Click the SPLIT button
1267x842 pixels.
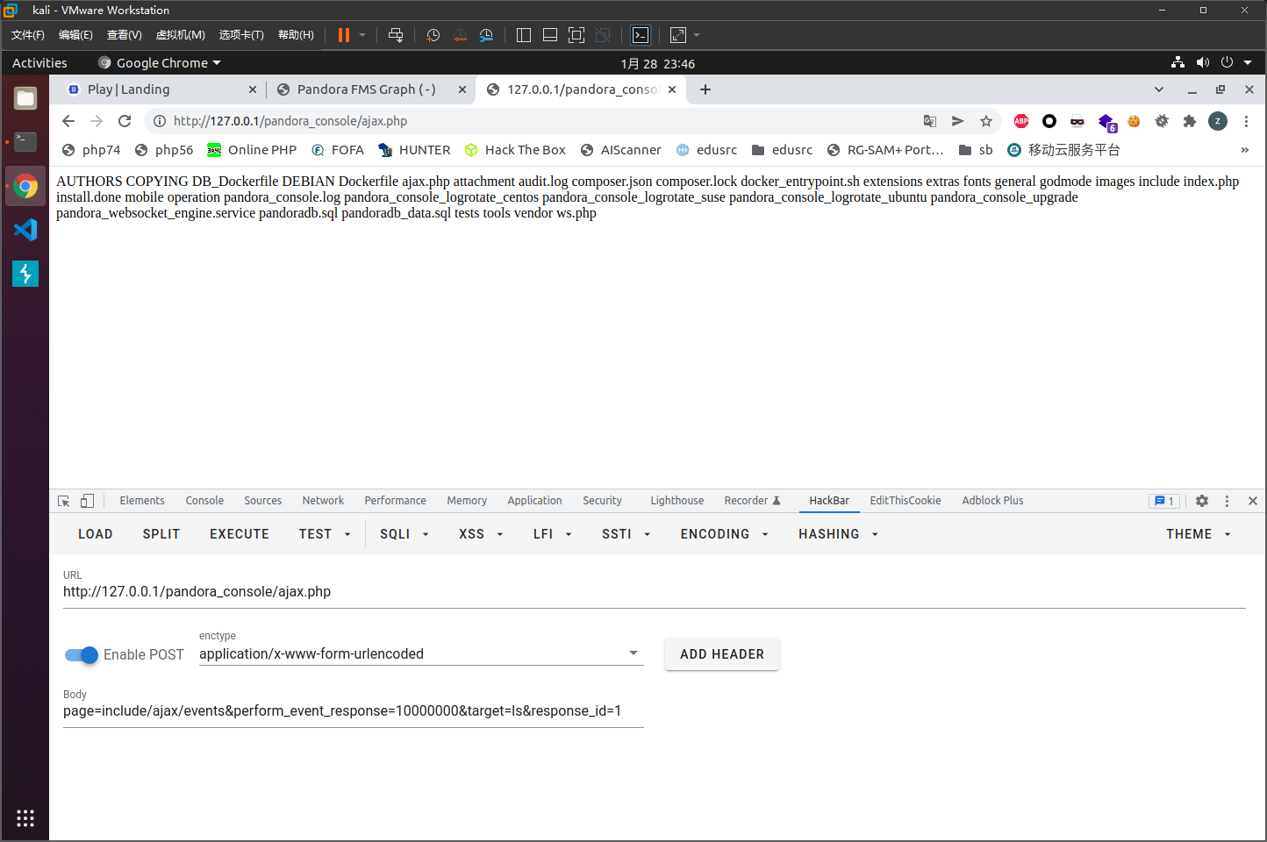(161, 534)
